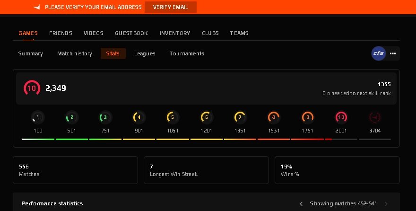
Task: Click the Elo progress bar under level 10
Action: click(x=341, y=139)
